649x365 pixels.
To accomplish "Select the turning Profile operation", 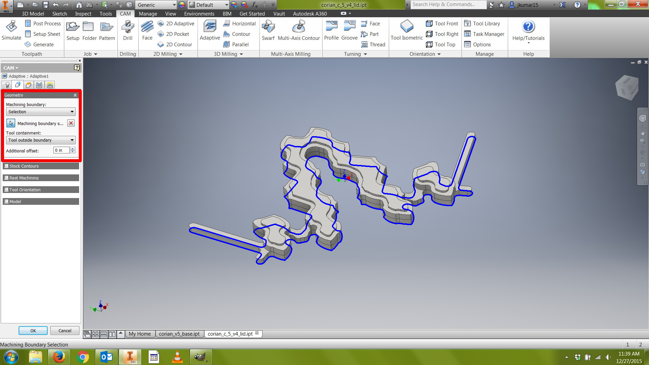I will tap(331, 30).
